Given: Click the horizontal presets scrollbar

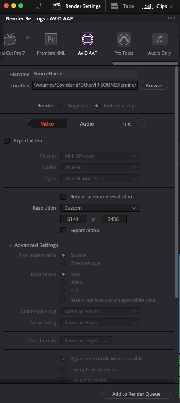Looking at the screenshot, I should coord(145,63).
